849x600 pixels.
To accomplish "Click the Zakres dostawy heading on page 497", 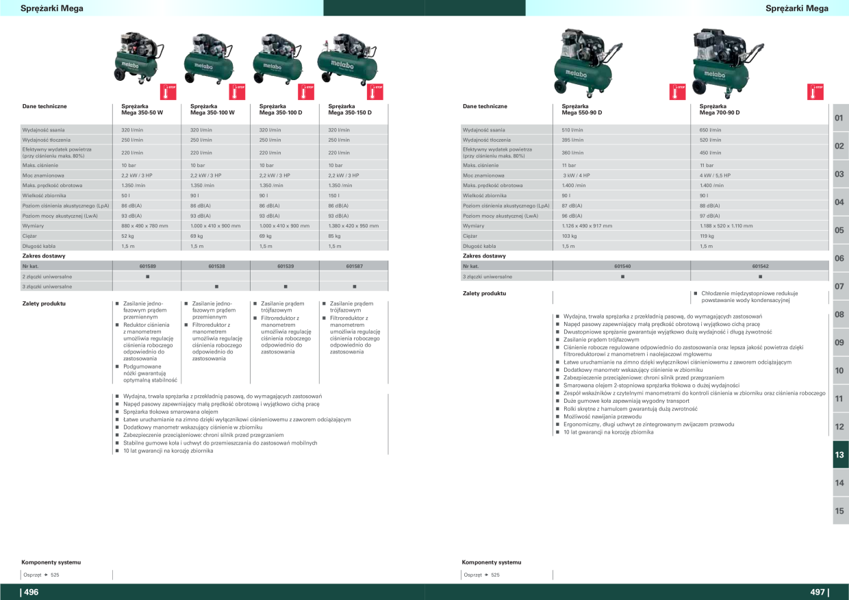I will (484, 256).
